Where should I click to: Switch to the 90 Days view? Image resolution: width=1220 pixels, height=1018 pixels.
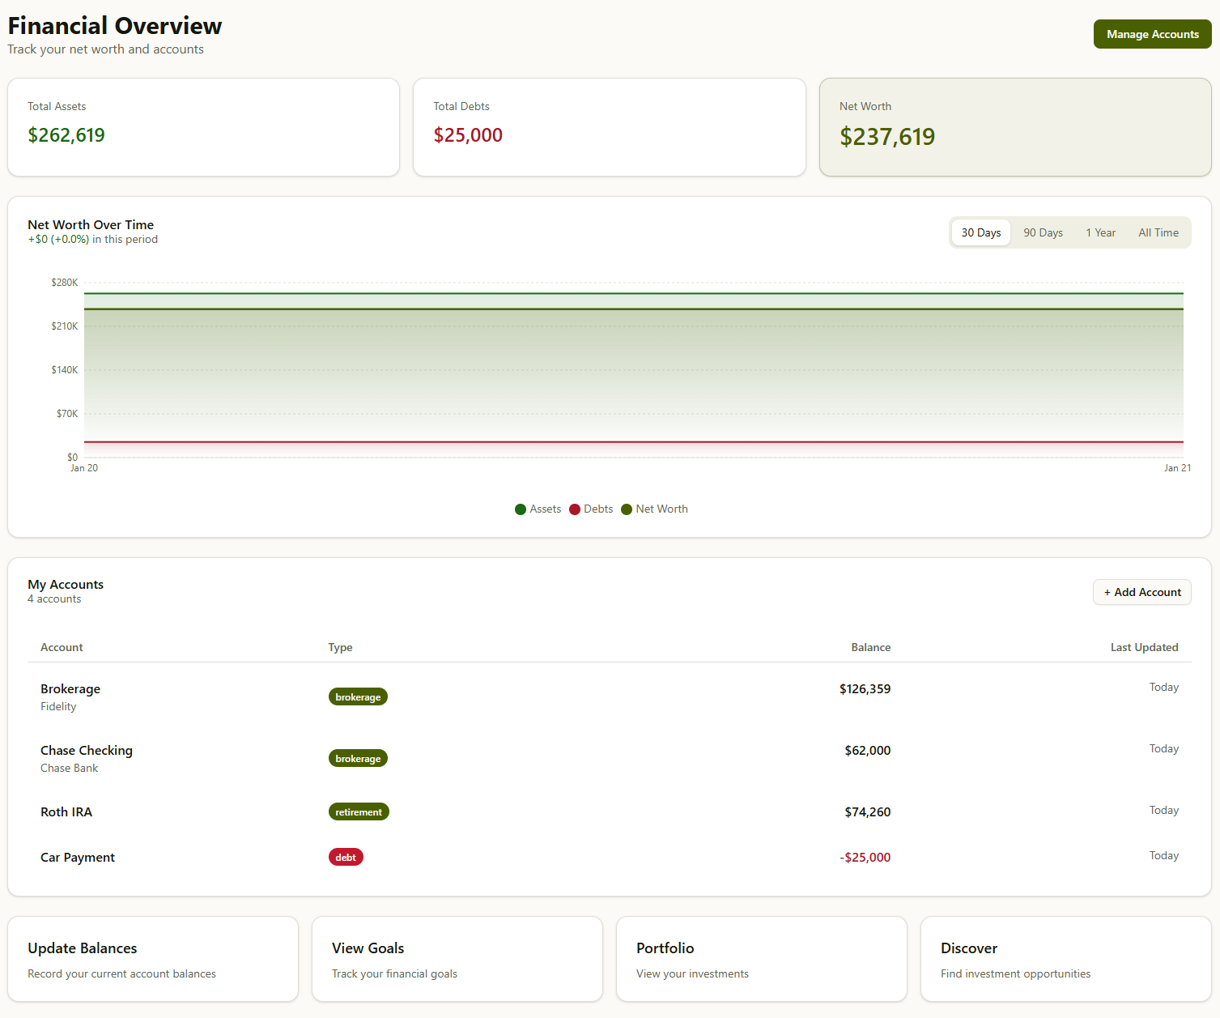[x=1042, y=232]
